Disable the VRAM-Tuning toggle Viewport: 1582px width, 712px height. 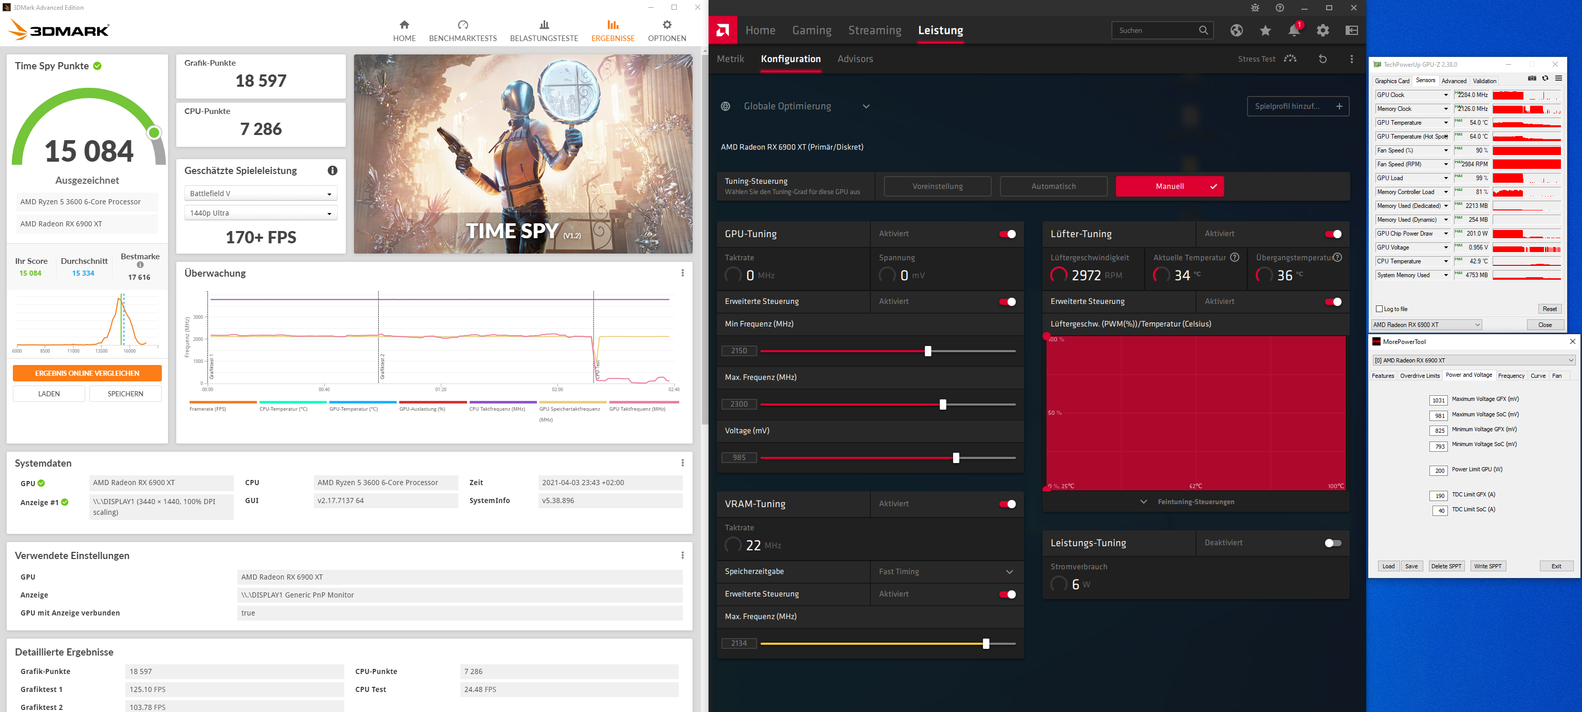(1007, 503)
